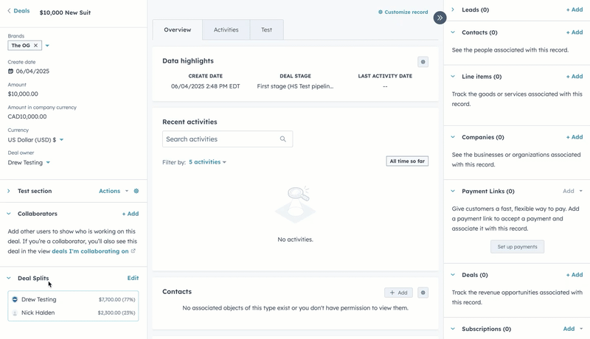Open deals I'm collaborating on link

pos(94,251)
